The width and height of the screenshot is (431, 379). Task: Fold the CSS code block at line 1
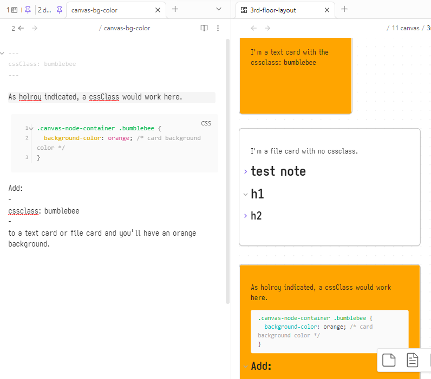pyautogui.click(x=31, y=128)
